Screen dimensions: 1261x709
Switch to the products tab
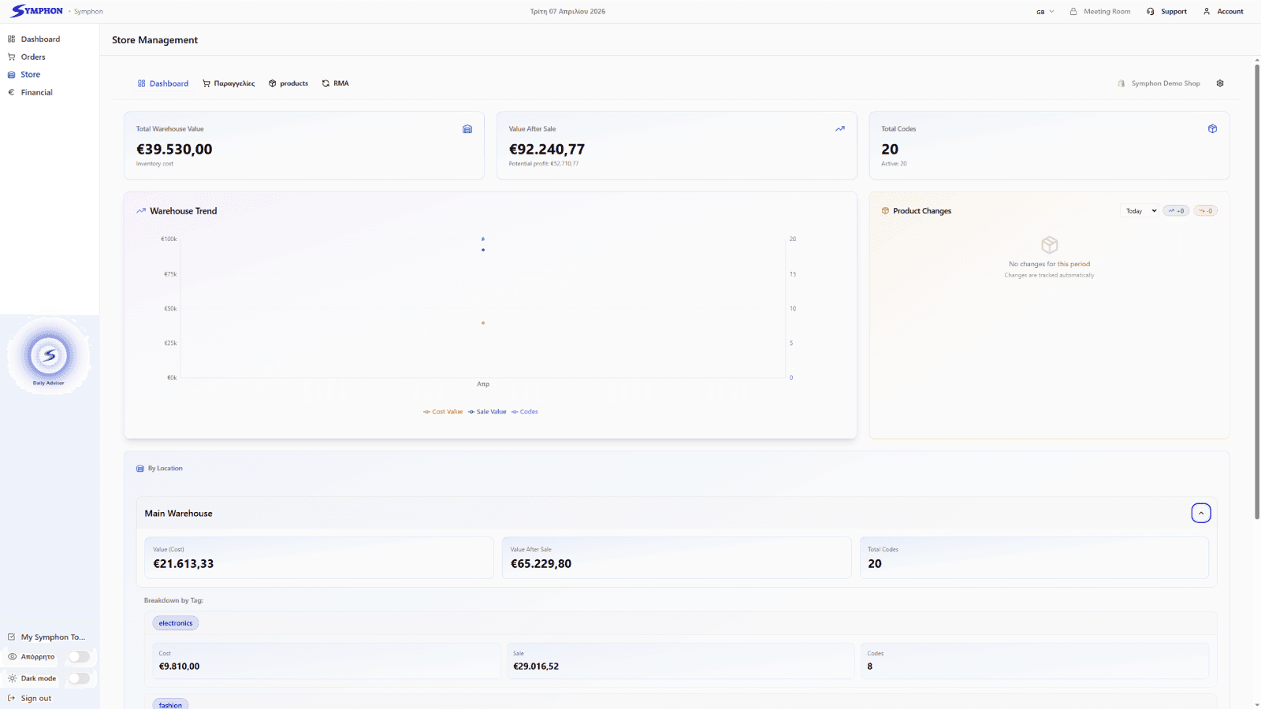288,84
